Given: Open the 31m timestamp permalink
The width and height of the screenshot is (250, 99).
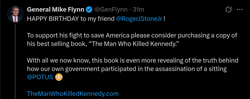Looking at the screenshot, I should click(x=138, y=10).
